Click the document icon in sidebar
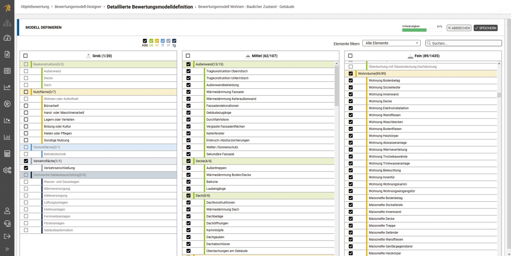 (7, 54)
